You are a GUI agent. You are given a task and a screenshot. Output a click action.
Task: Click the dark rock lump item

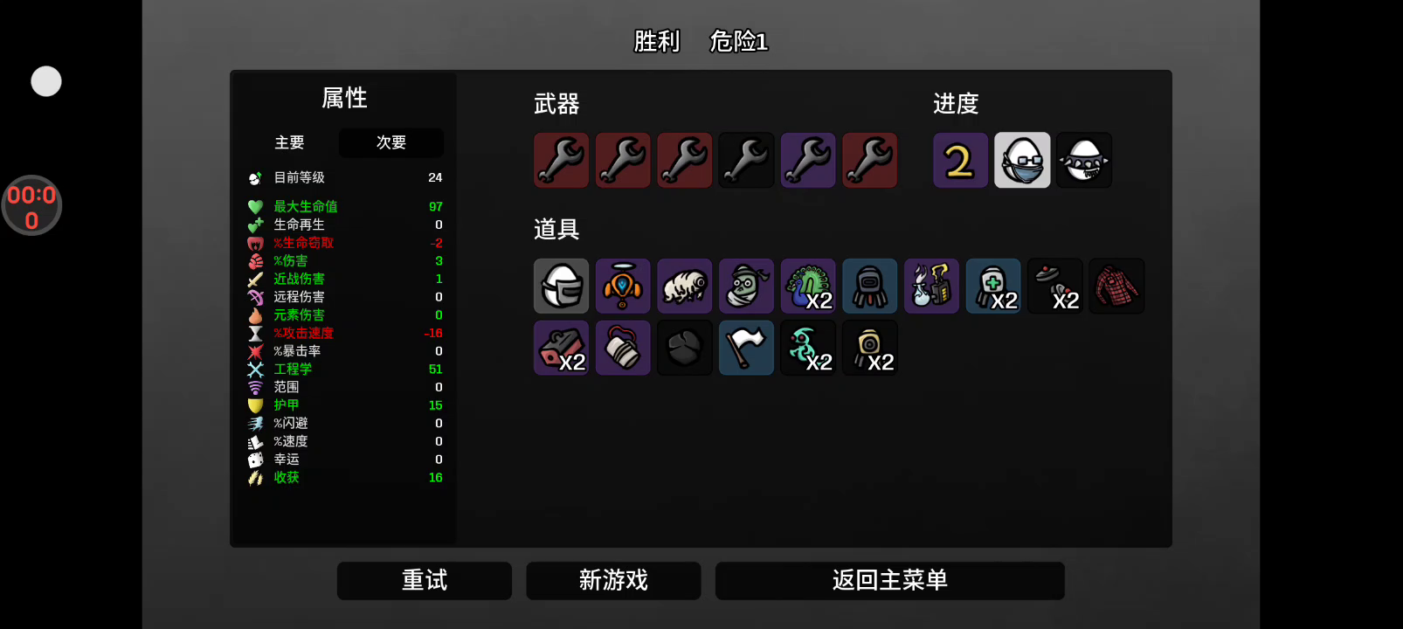click(x=684, y=348)
